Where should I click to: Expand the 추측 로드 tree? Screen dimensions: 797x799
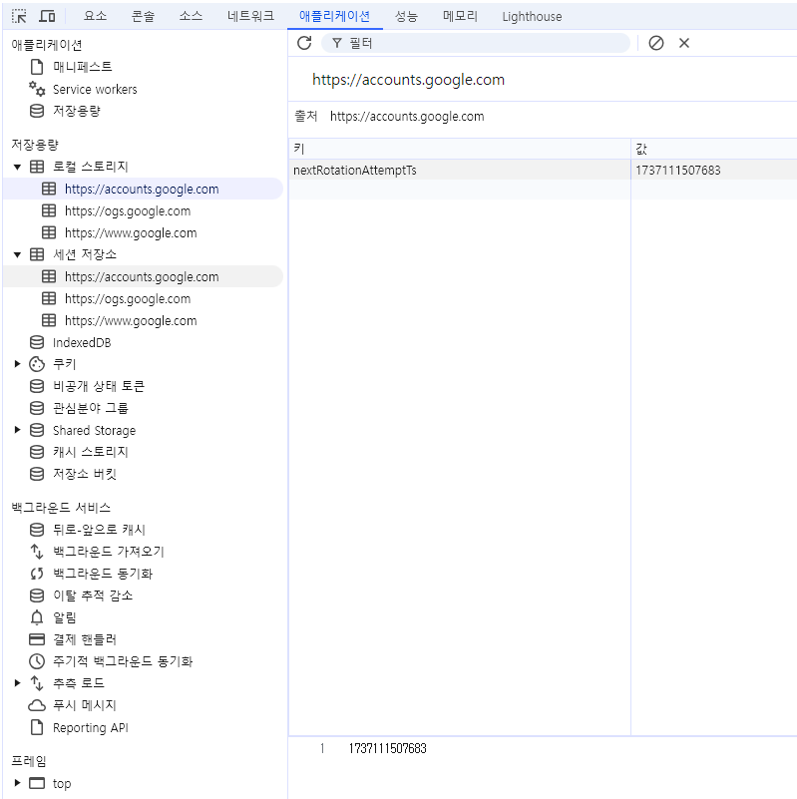pos(17,683)
